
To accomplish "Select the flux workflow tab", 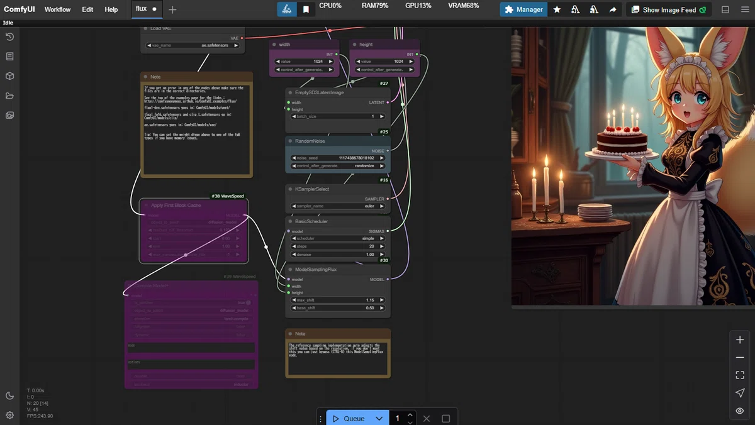I will pos(146,9).
